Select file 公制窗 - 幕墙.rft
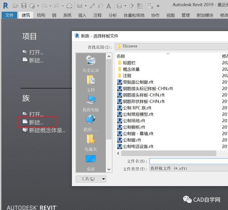228x210 pixels. point(135,134)
